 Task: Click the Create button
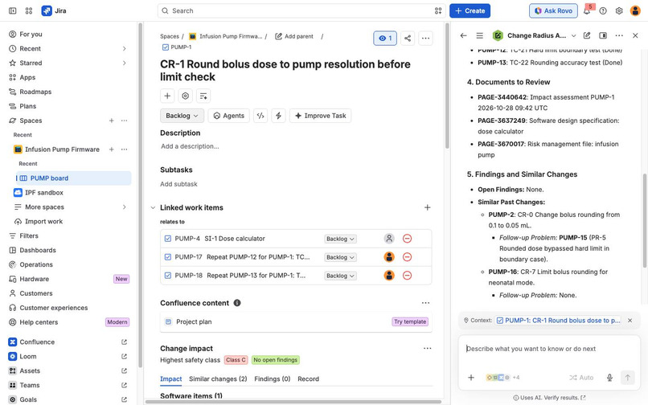click(x=470, y=10)
